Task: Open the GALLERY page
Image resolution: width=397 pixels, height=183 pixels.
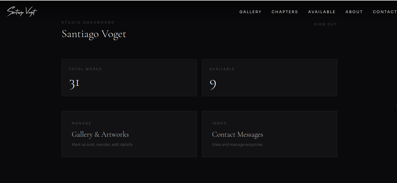Action: pyautogui.click(x=250, y=12)
